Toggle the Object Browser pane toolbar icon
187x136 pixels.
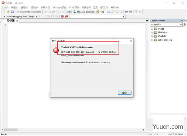69,12
